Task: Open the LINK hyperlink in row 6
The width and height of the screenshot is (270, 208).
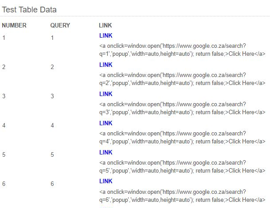Action: point(106,181)
